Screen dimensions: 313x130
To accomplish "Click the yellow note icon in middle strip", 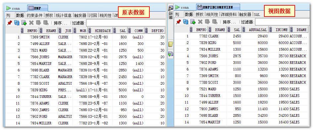I will pyautogui.click(x=171, y=44).
